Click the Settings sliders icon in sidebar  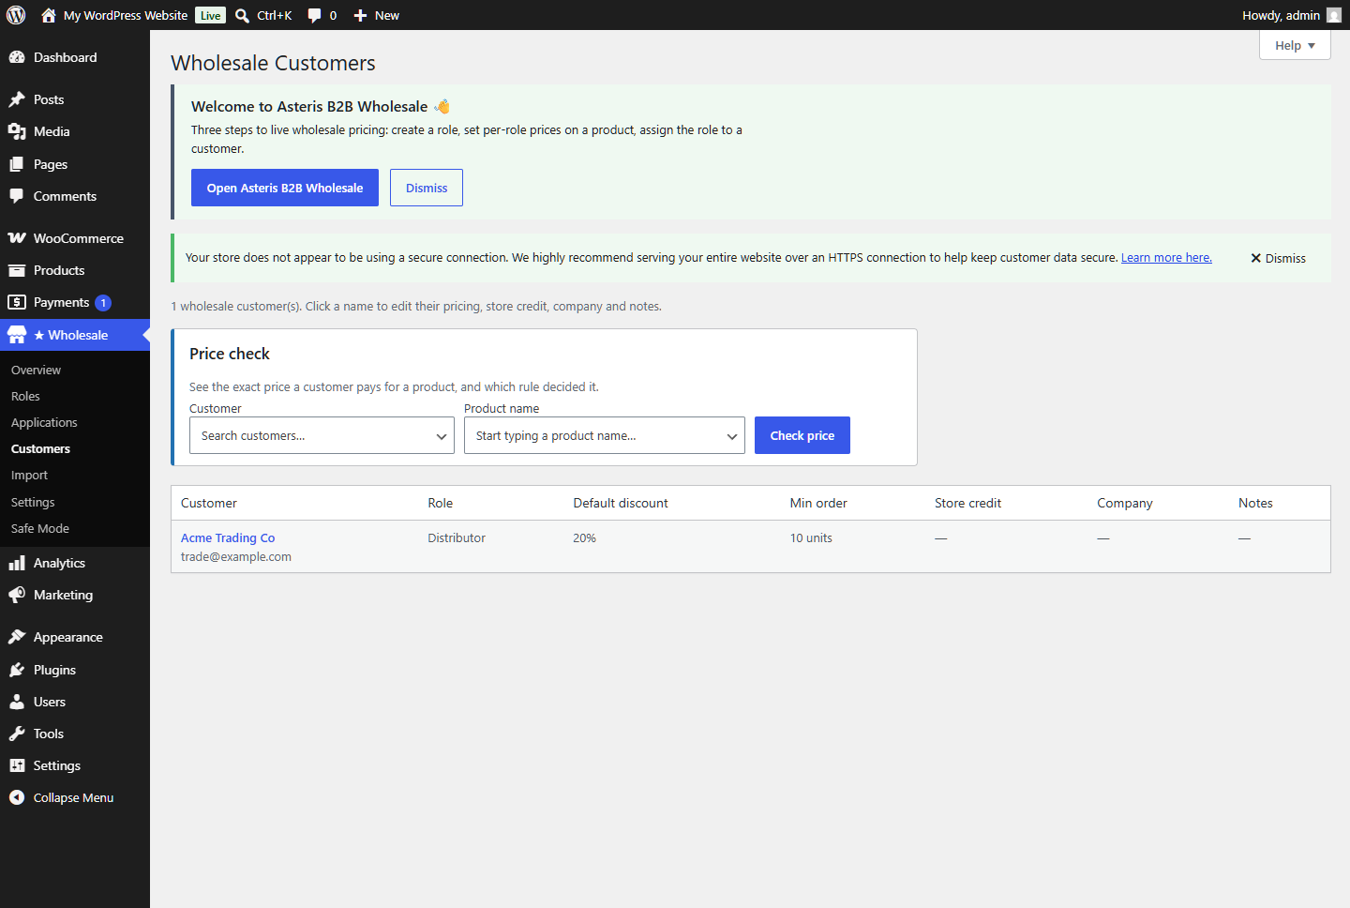click(17, 765)
